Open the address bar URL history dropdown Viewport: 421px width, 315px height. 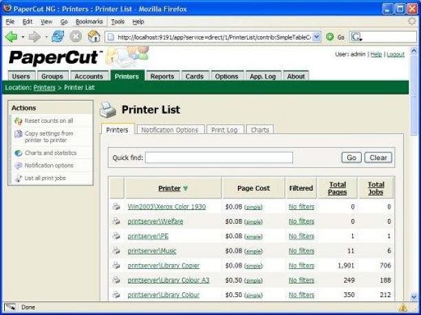pyautogui.click(x=317, y=37)
